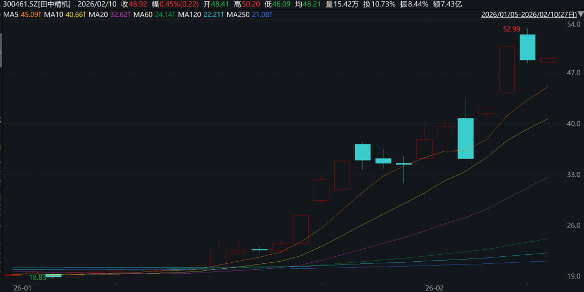Viewport: 584px width, 292px height.
Task: Click the closing price 收48.92
Action: pos(134,4)
